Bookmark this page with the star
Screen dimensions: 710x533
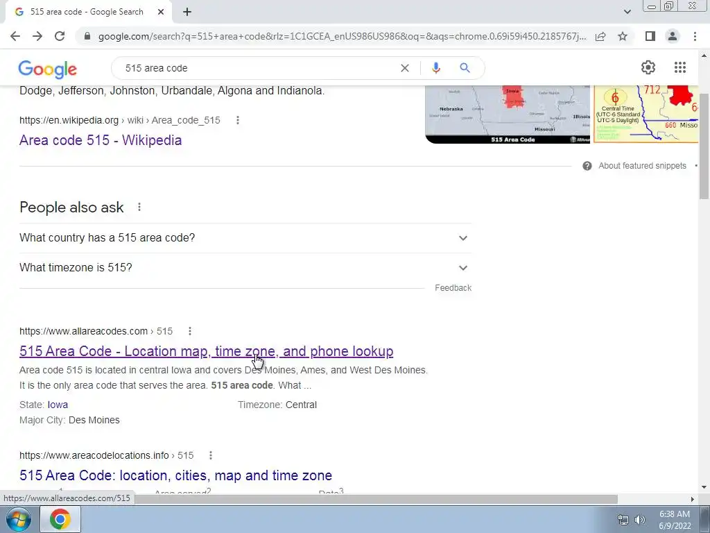[623, 36]
